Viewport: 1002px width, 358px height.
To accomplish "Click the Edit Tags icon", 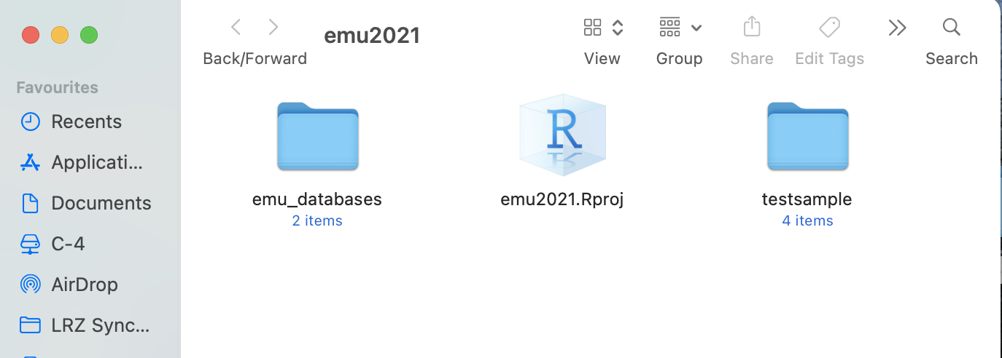I will coord(829,28).
